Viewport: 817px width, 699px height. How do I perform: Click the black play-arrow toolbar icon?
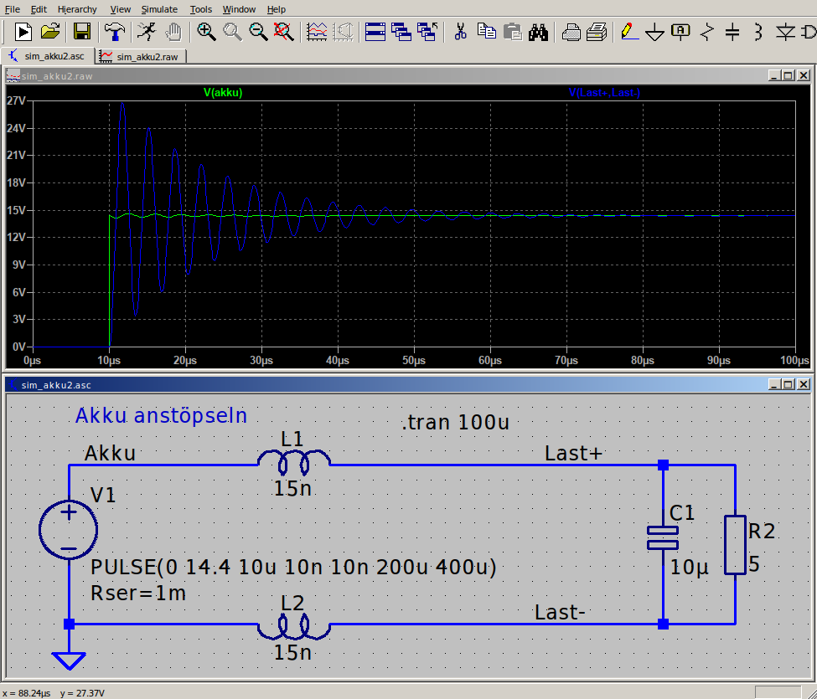click(x=23, y=32)
